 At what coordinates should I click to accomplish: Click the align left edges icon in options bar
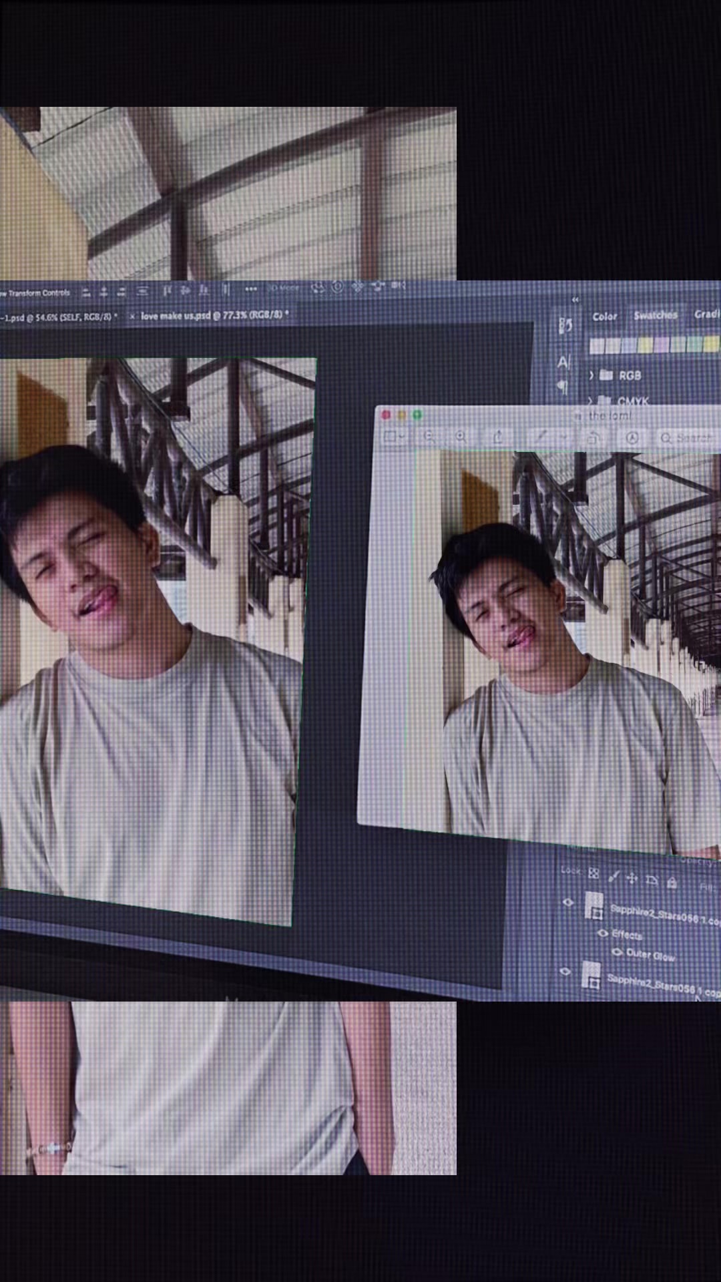point(87,292)
